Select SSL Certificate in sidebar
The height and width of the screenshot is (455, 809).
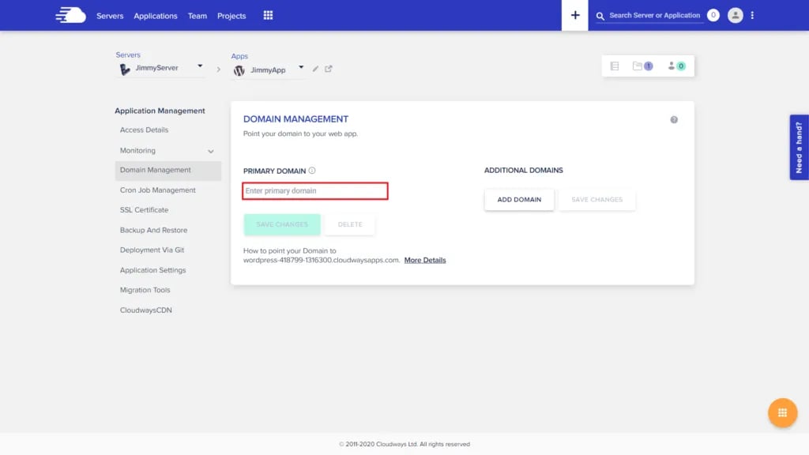click(144, 210)
